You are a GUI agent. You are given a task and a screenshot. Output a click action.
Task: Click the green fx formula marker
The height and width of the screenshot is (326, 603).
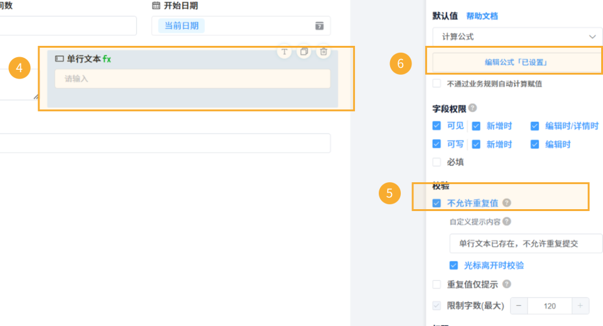(x=107, y=59)
